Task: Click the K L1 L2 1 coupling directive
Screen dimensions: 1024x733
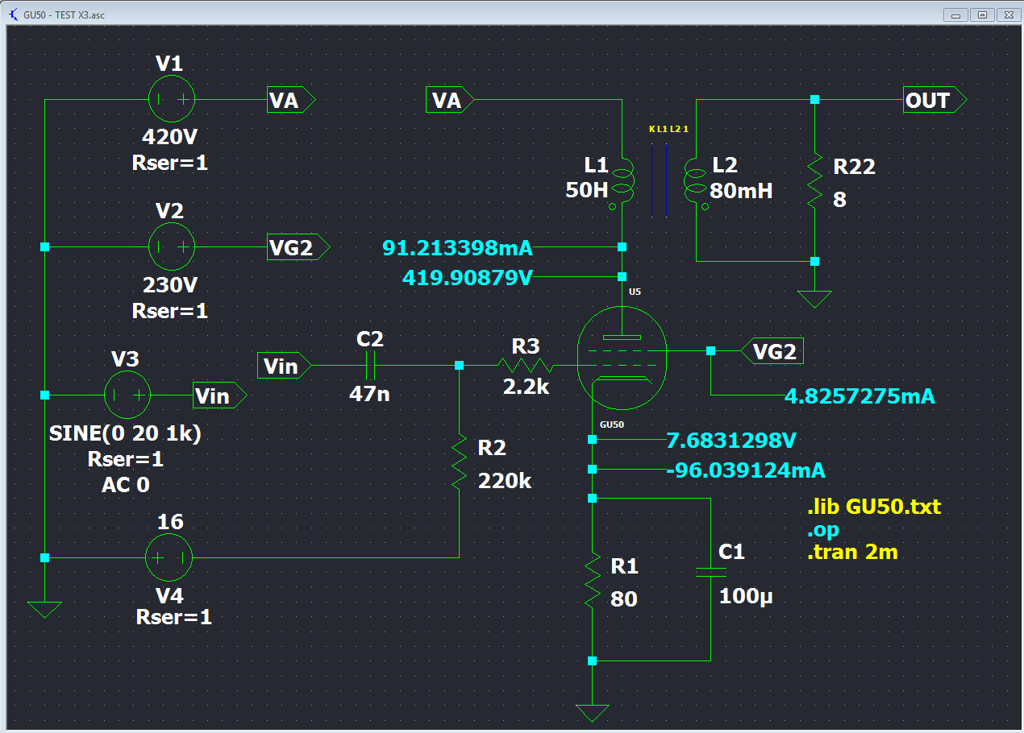Action: (x=668, y=129)
